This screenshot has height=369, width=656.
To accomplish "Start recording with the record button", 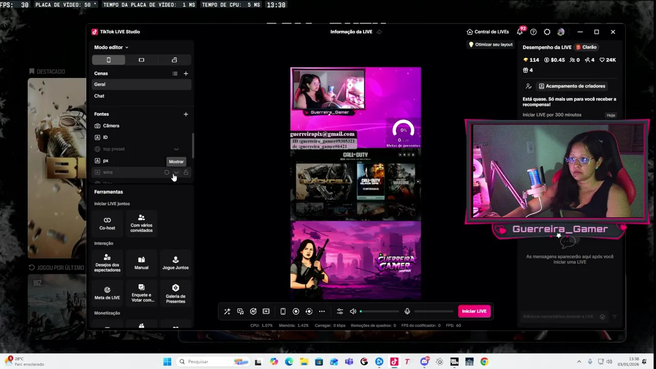I will pos(296,311).
